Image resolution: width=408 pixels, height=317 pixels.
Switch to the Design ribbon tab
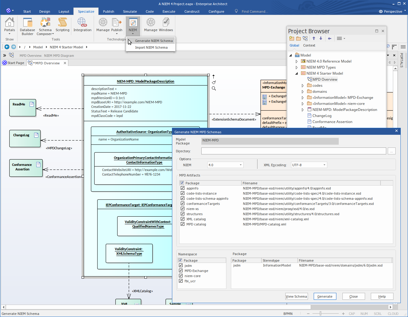pos(45,11)
